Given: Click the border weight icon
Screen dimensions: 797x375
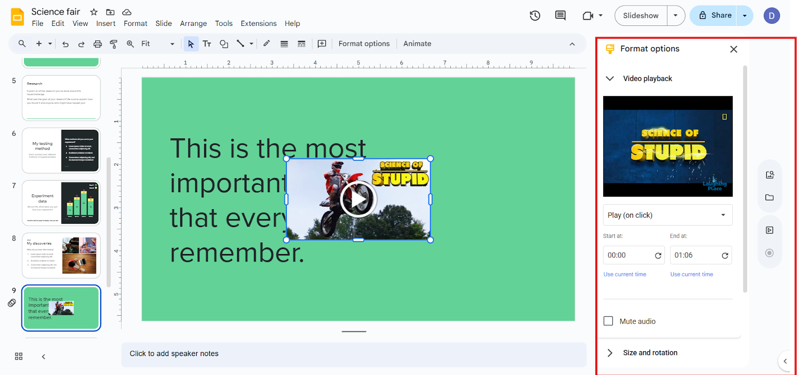Looking at the screenshot, I should point(284,44).
